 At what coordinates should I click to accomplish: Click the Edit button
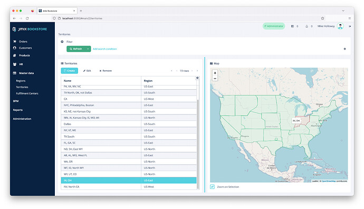(x=87, y=71)
